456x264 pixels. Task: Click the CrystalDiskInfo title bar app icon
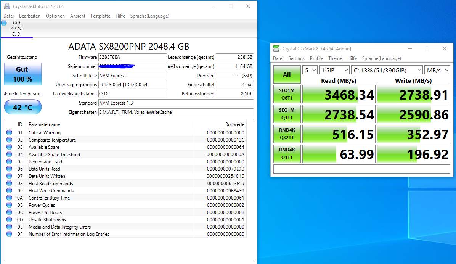(7, 6)
